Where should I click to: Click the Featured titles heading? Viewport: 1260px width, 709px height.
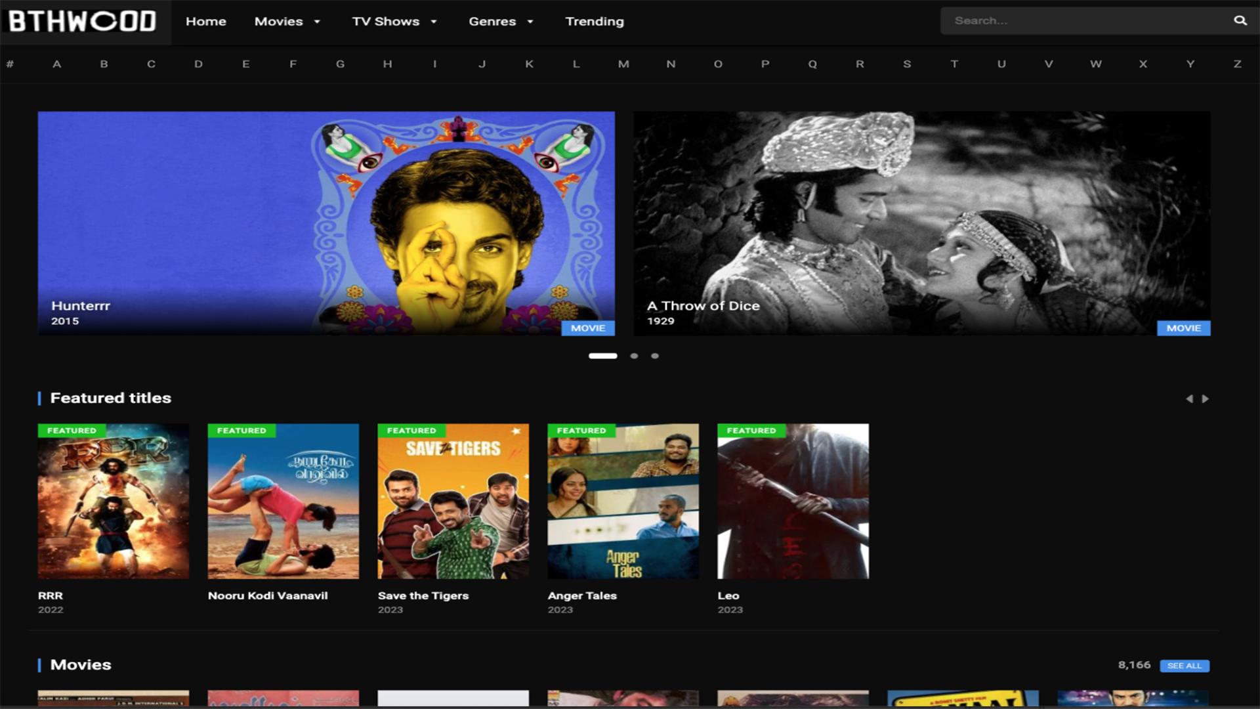pos(111,398)
